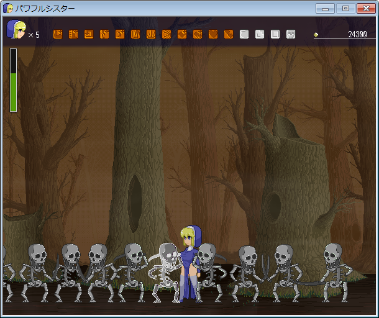Minimize the game window
Screen dimensions: 379x318
tap(325, 9)
